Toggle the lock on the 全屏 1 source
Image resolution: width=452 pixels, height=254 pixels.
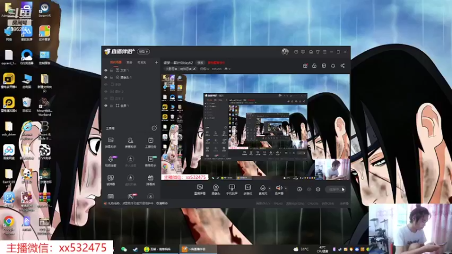click(111, 106)
